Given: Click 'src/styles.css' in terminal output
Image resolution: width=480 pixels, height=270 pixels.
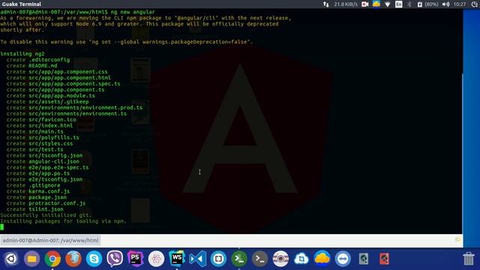Looking at the screenshot, I should coord(50,143).
